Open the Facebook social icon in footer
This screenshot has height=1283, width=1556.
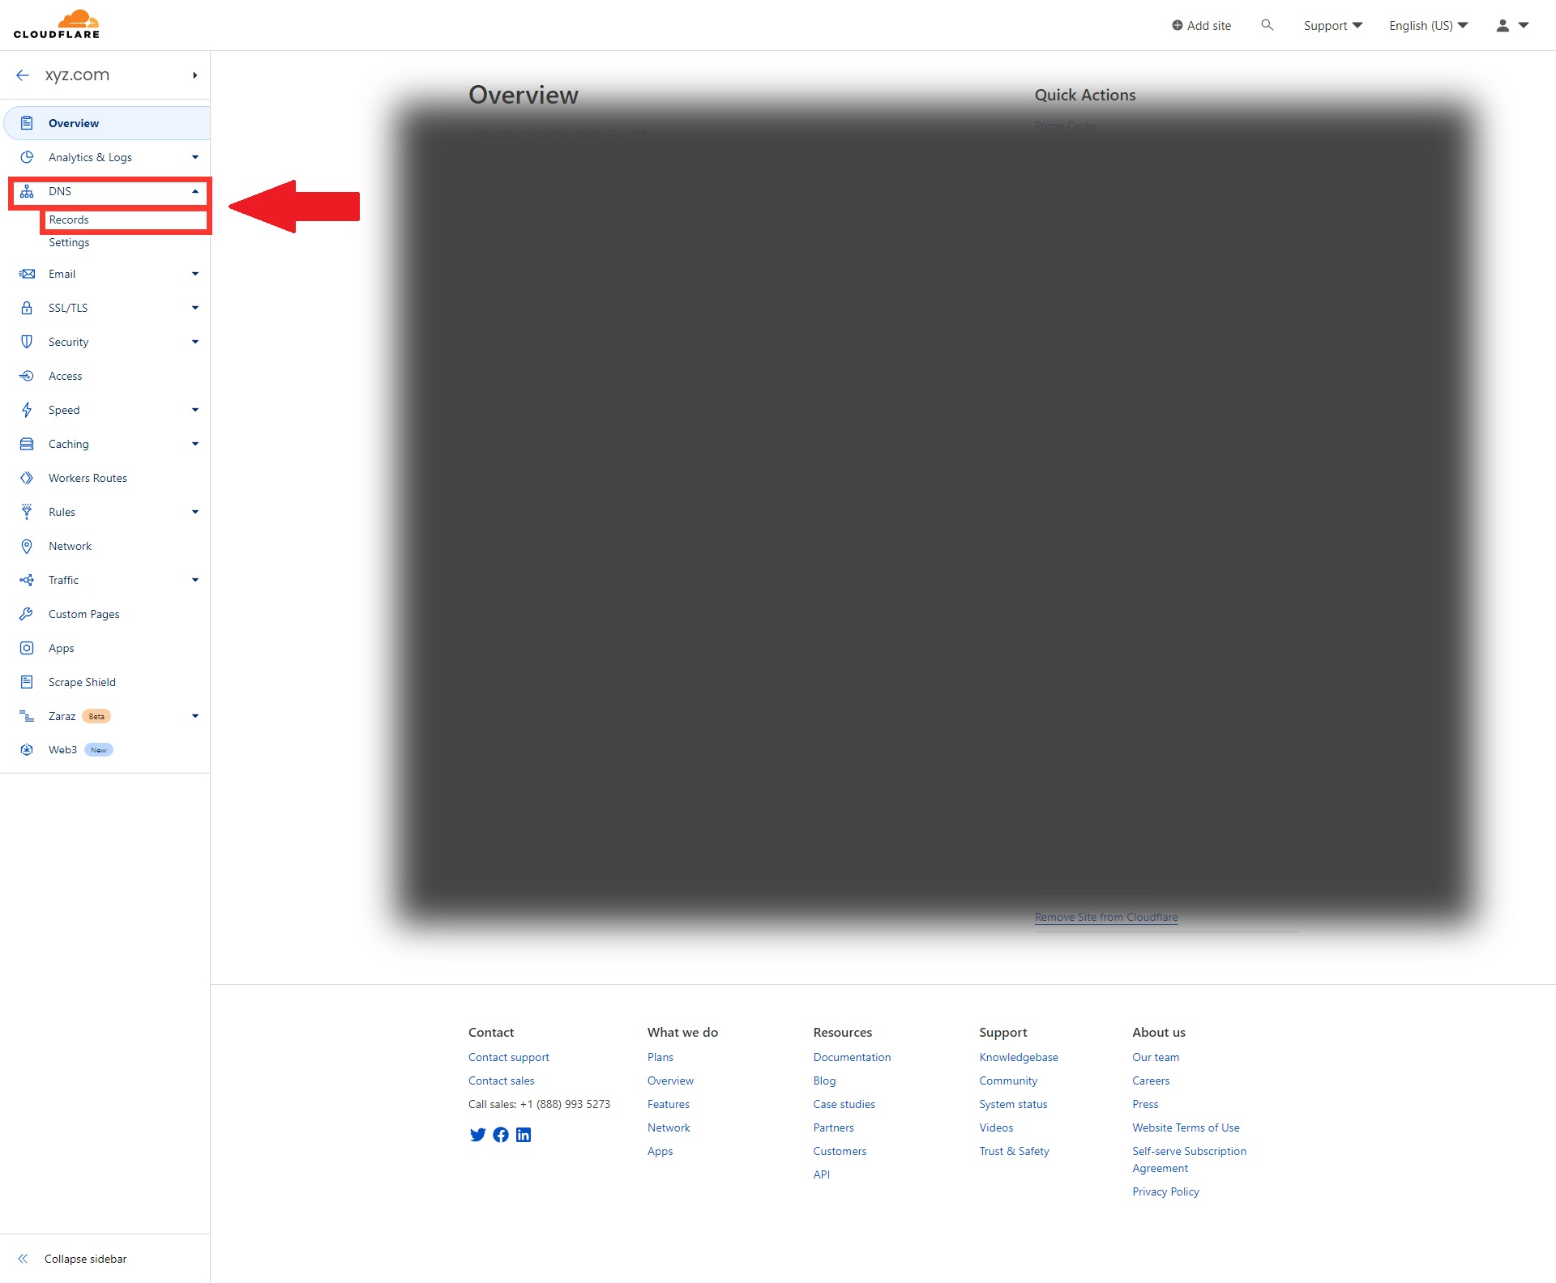(x=501, y=1135)
